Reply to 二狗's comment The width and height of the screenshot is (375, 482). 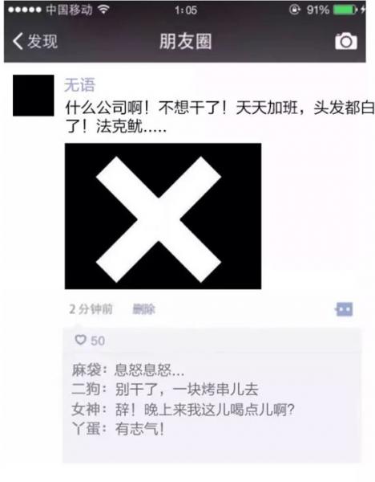pos(165,390)
